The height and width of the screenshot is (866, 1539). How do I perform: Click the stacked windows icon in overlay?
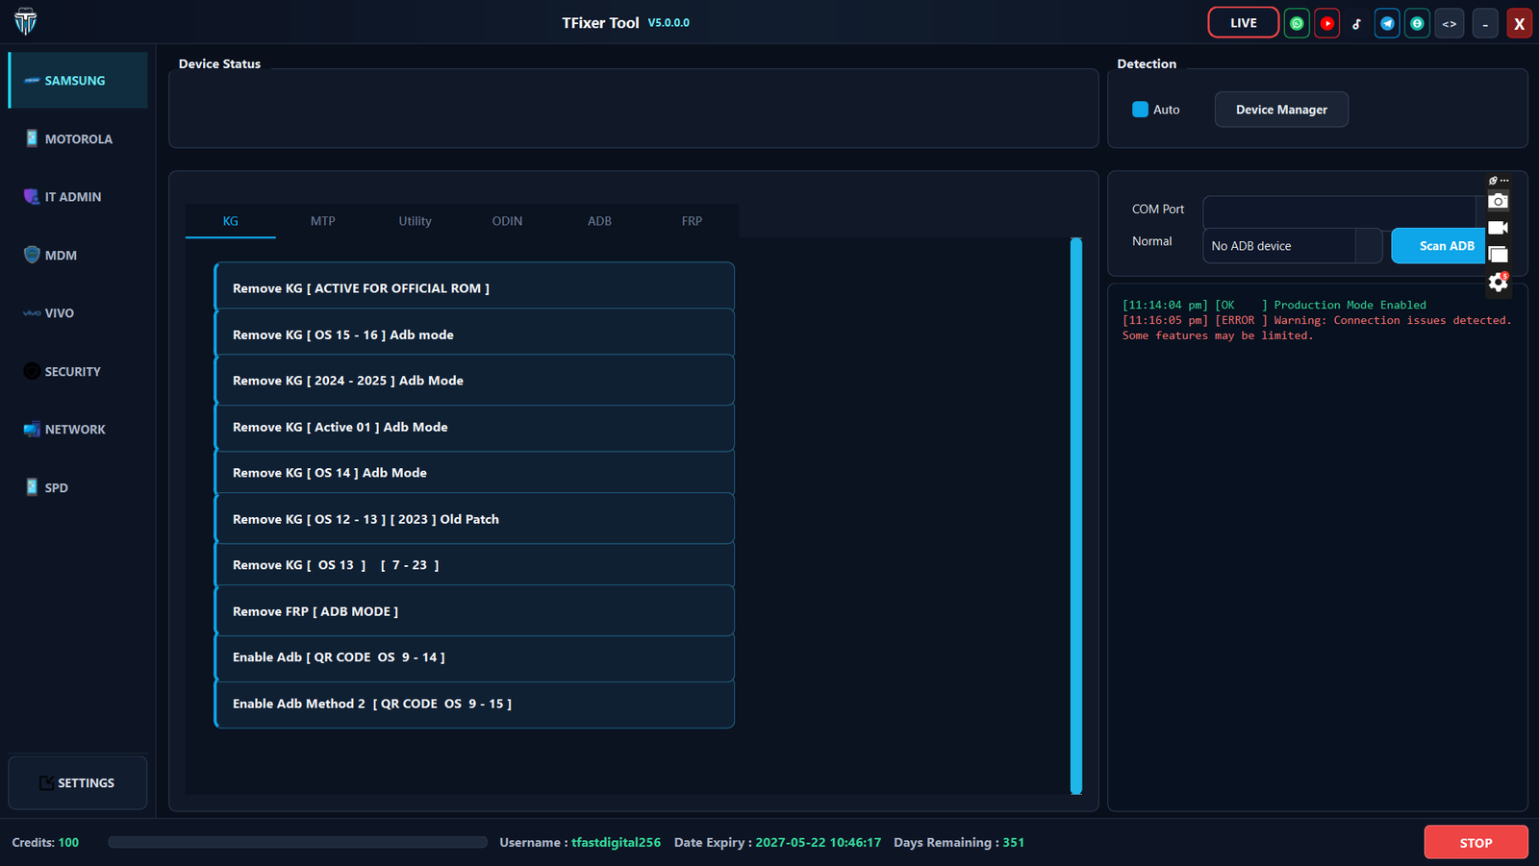(x=1498, y=255)
